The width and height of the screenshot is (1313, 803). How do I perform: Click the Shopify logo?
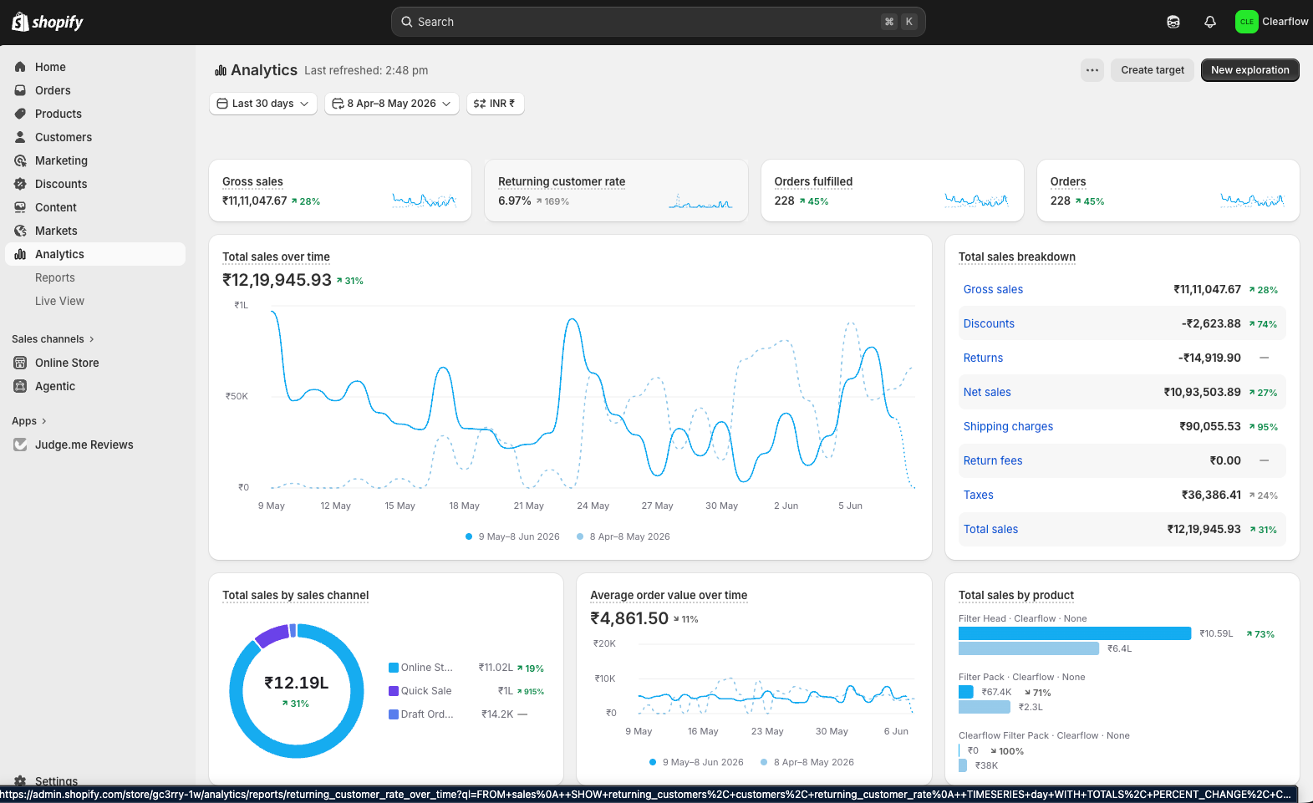[x=48, y=22]
